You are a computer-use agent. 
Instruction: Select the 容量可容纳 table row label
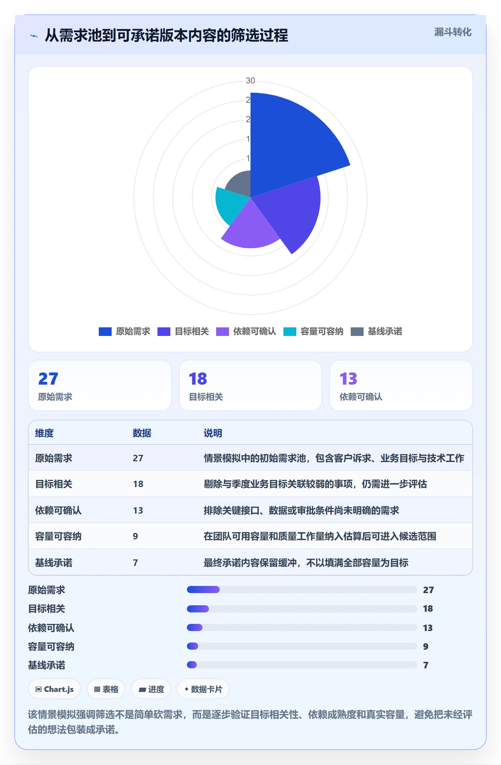(58, 536)
